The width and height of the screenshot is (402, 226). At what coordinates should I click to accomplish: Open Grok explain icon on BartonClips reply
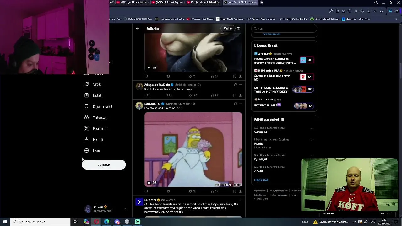(235, 104)
